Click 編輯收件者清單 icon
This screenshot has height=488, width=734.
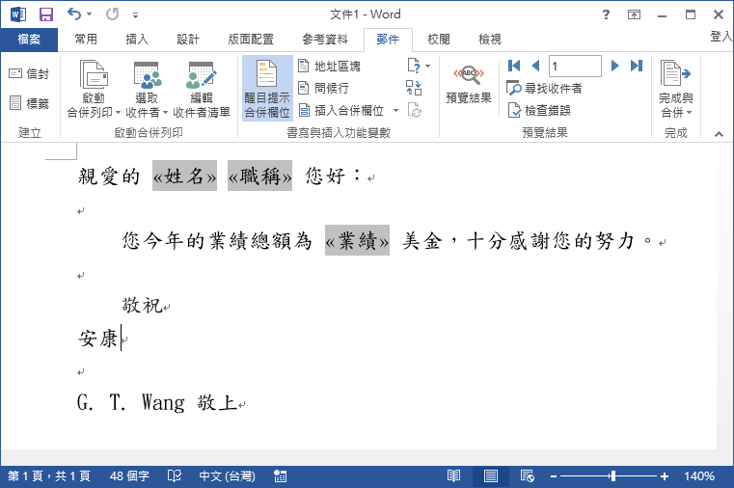202,89
